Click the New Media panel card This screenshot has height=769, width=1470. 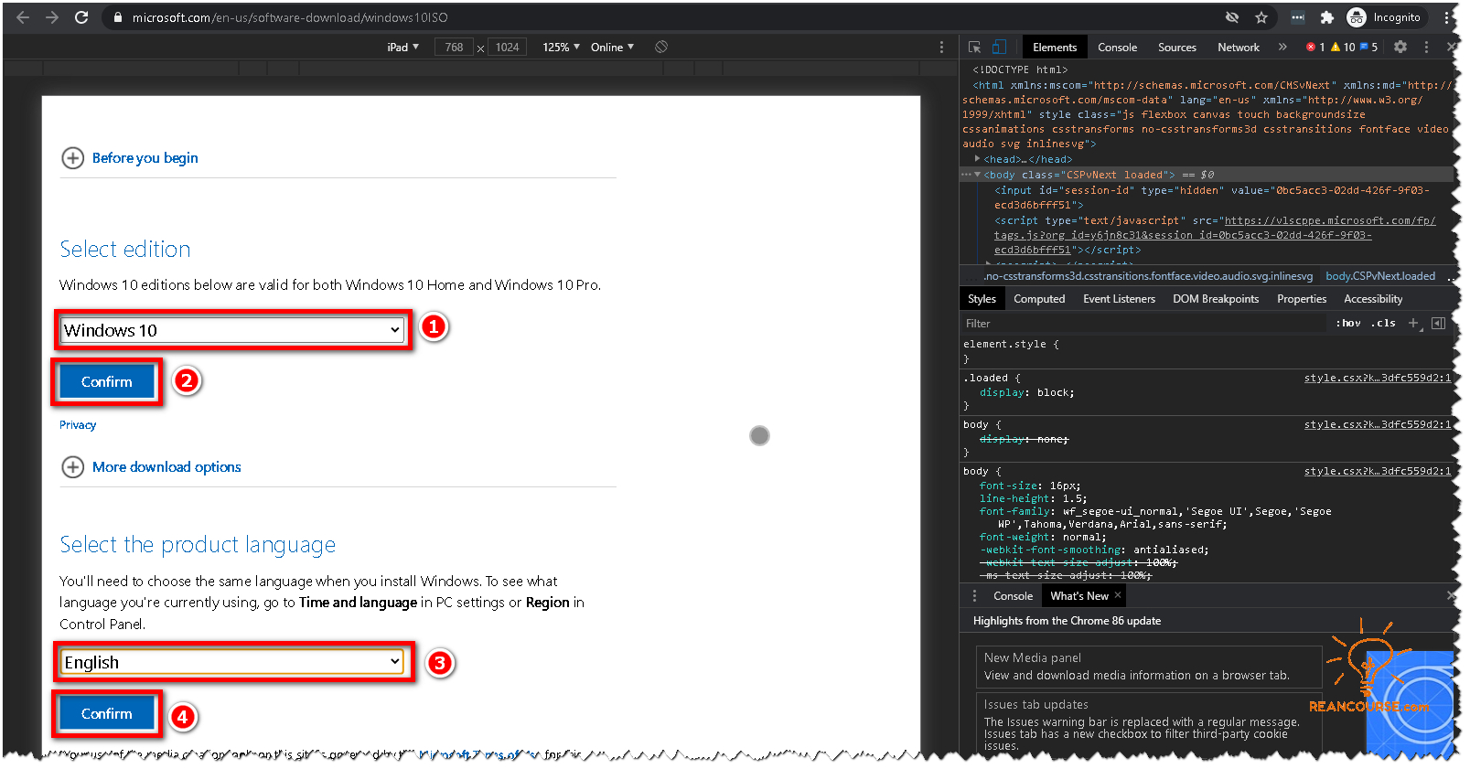click(1149, 667)
